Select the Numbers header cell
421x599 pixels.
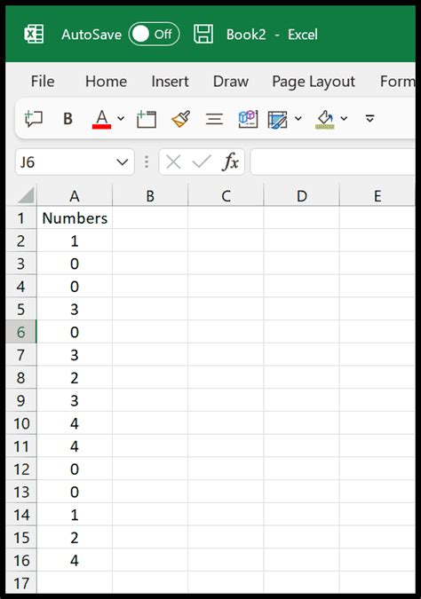[75, 218]
